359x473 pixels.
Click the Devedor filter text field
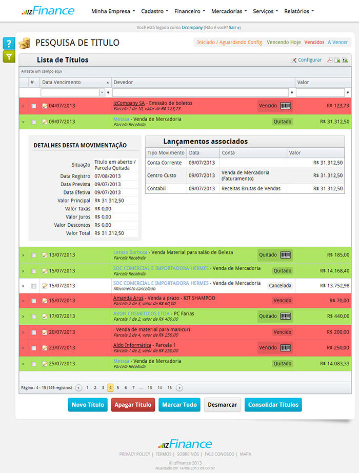200,93
